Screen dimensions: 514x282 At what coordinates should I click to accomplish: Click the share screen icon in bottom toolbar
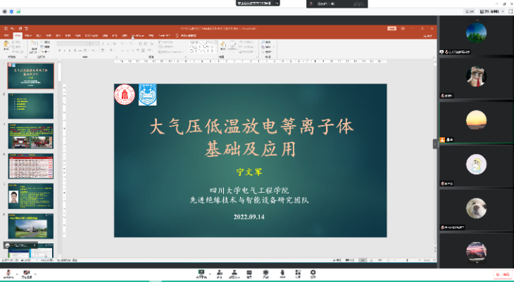(201, 272)
